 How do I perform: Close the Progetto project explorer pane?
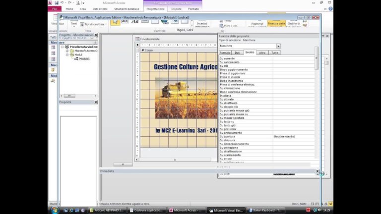pos(96,35)
